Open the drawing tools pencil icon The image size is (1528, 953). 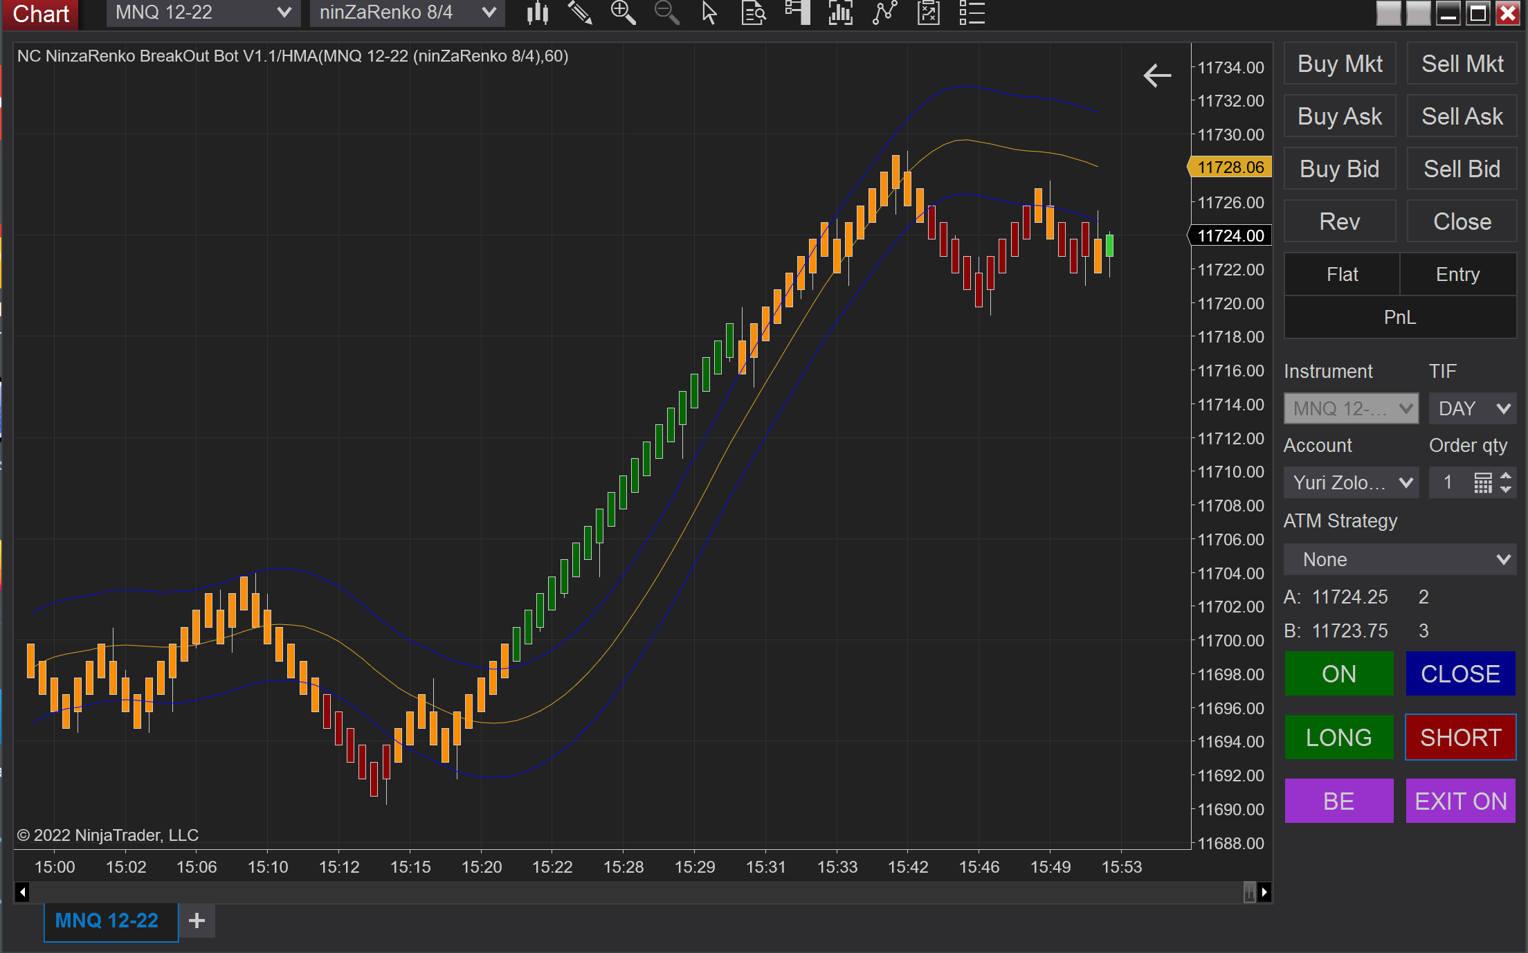[x=581, y=12]
